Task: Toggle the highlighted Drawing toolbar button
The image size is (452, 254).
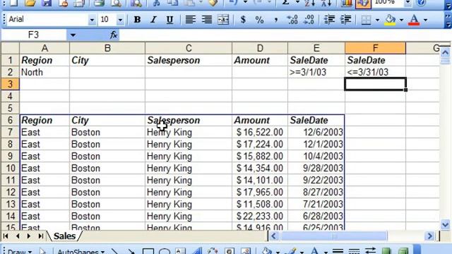Action: (363, 4)
